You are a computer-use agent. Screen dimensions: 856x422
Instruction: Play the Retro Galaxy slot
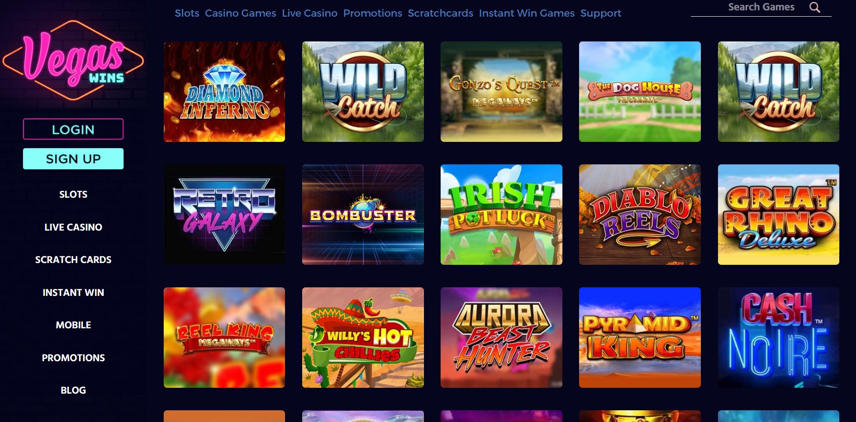click(224, 214)
